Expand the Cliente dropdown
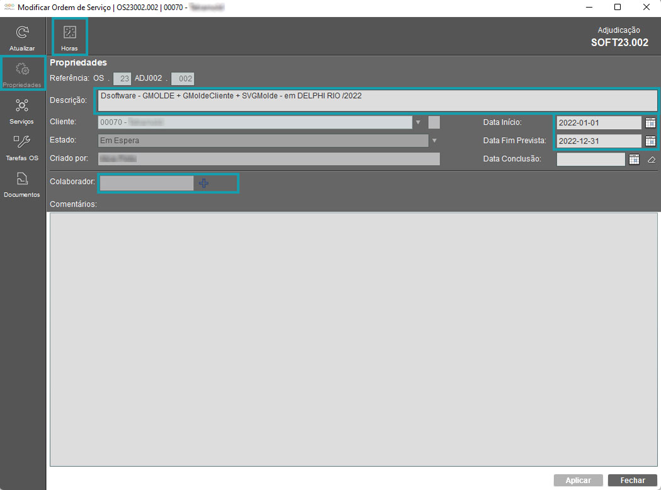Screen dimensions: 661x490 pyautogui.click(x=418, y=122)
